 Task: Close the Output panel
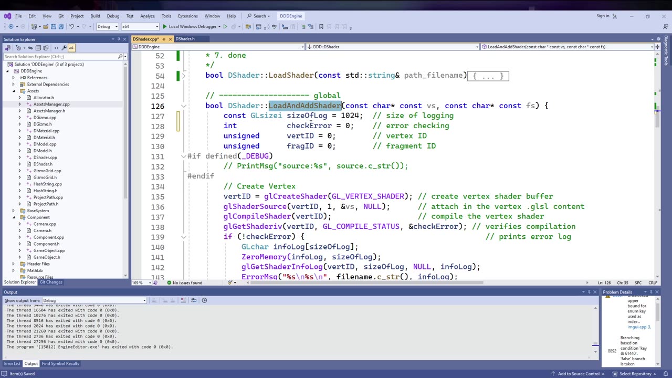tap(595, 292)
